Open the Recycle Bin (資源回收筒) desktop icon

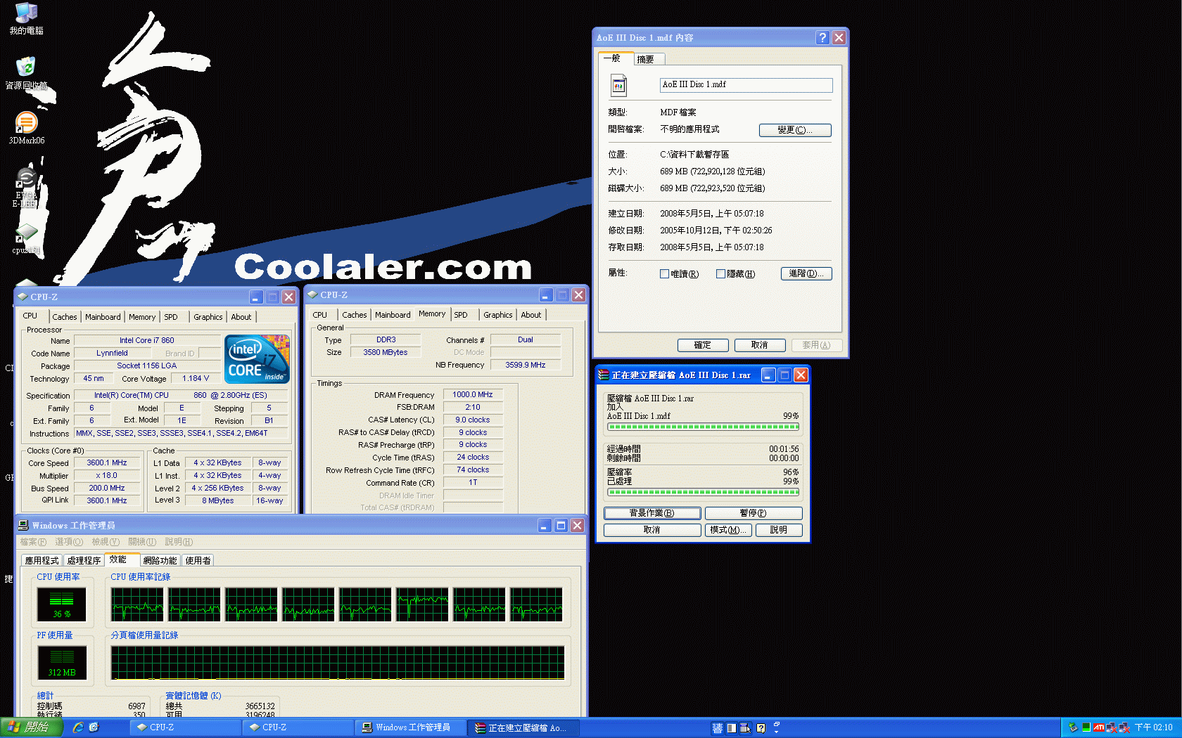26,73
